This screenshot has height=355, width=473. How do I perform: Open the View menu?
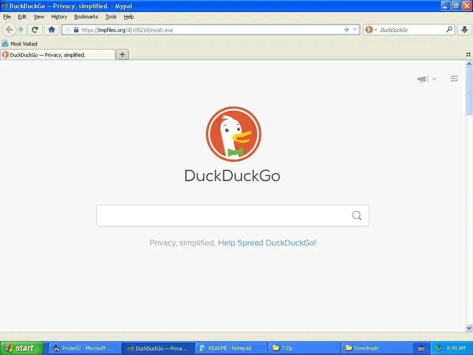pyautogui.click(x=39, y=17)
